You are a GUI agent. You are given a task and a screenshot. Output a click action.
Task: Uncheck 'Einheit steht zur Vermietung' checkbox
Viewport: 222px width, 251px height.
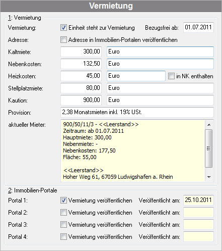63,28
